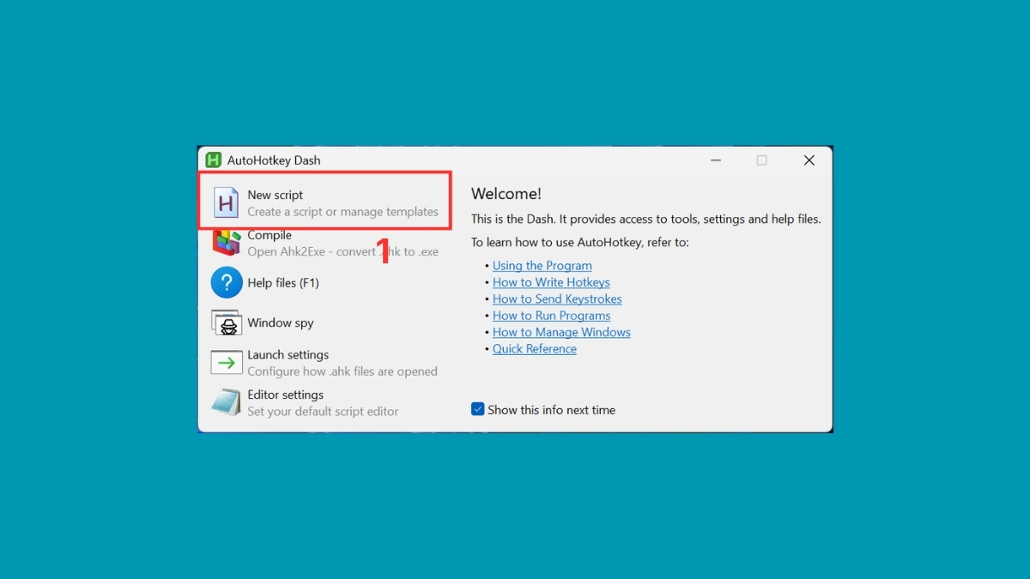Click the Window spy icon
The image size is (1030, 579).
[227, 323]
